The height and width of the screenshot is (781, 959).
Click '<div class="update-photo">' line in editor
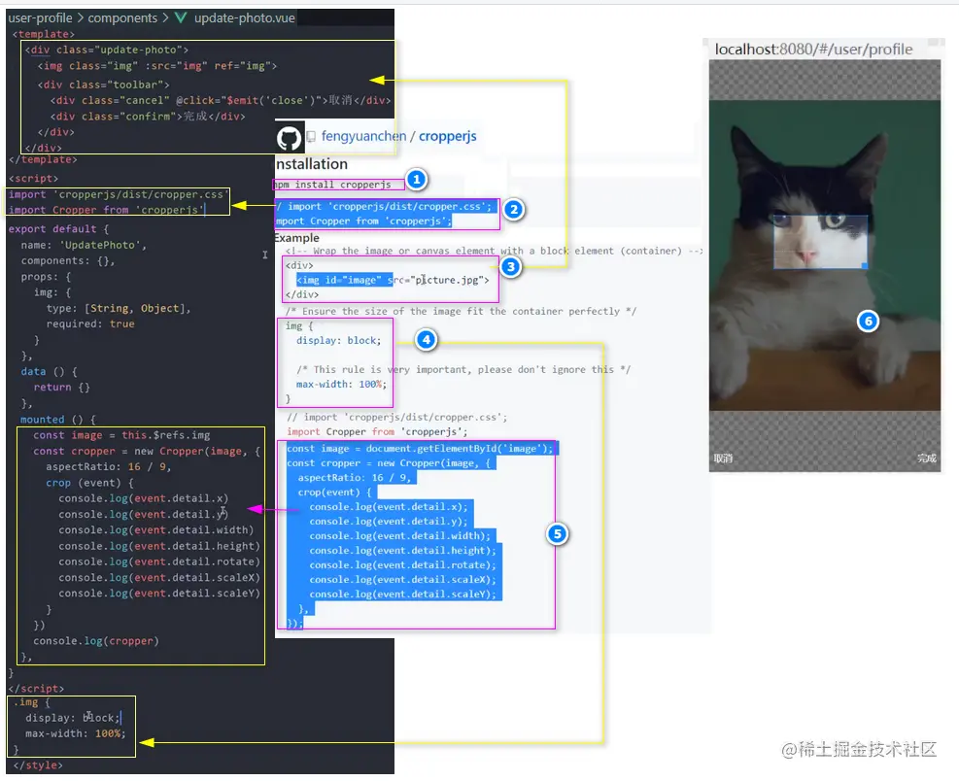point(107,50)
